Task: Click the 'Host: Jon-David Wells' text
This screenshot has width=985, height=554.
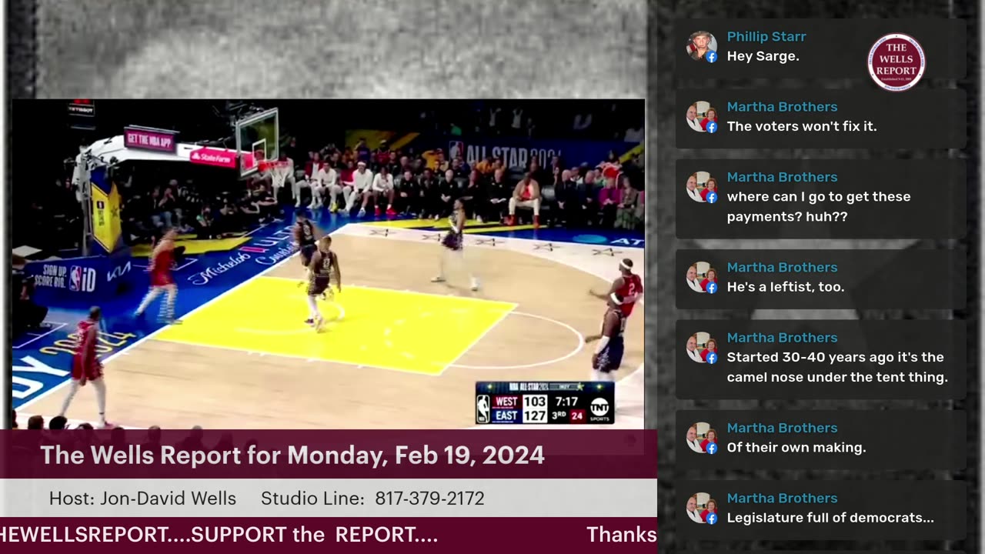Action: click(x=142, y=499)
